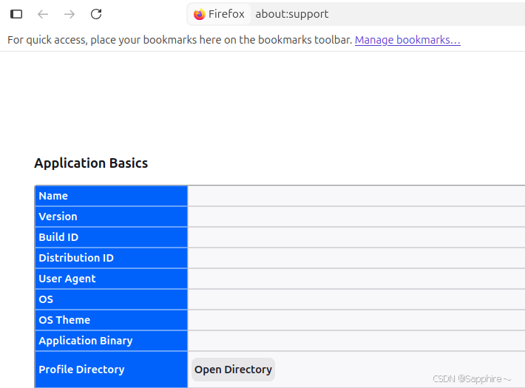The image size is (525, 388).
Task: Go back with the left arrow
Action: 43,14
